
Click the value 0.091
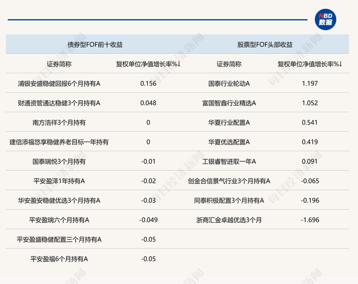pyautogui.click(x=309, y=161)
